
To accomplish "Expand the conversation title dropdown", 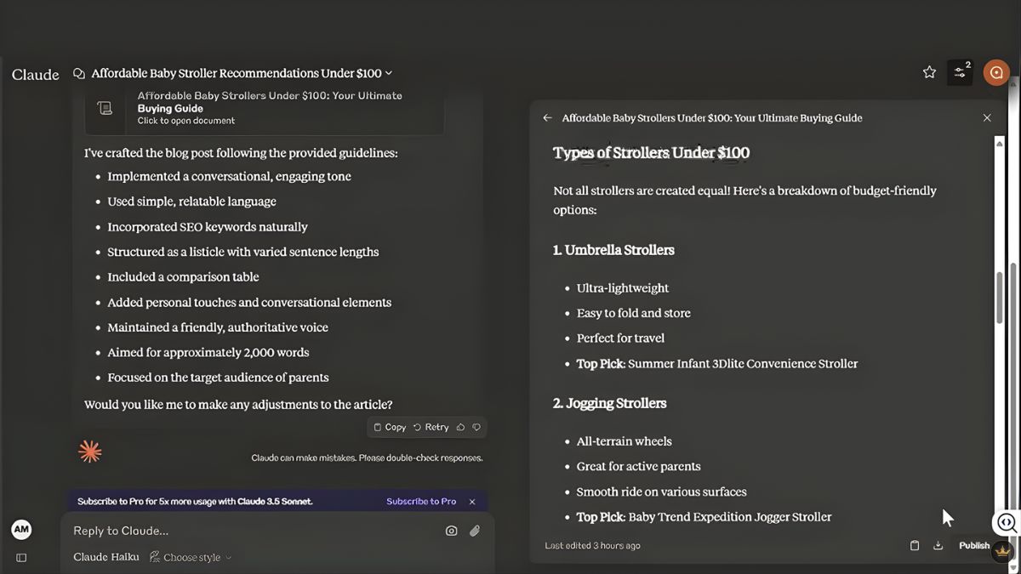I will tap(389, 73).
